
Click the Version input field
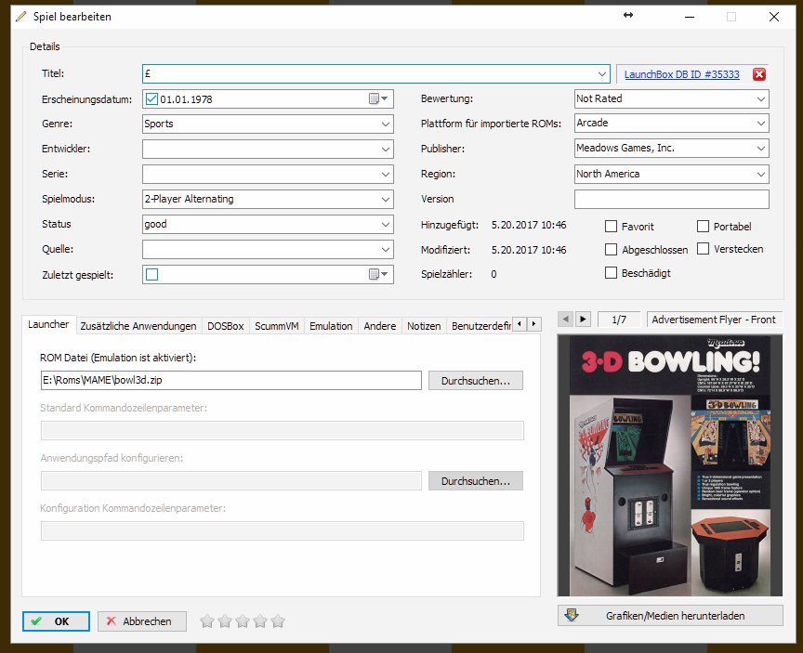tap(671, 199)
